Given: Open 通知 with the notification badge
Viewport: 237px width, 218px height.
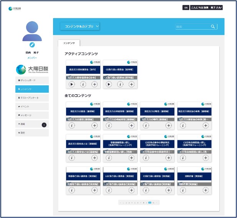Looking at the screenshot, I should [32, 124].
